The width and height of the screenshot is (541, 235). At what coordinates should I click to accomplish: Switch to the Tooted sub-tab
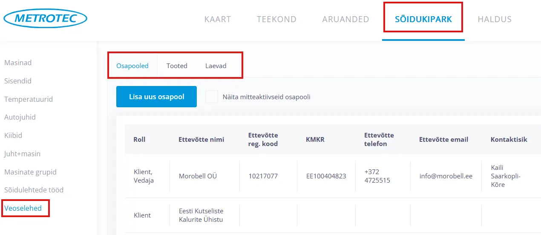click(177, 66)
